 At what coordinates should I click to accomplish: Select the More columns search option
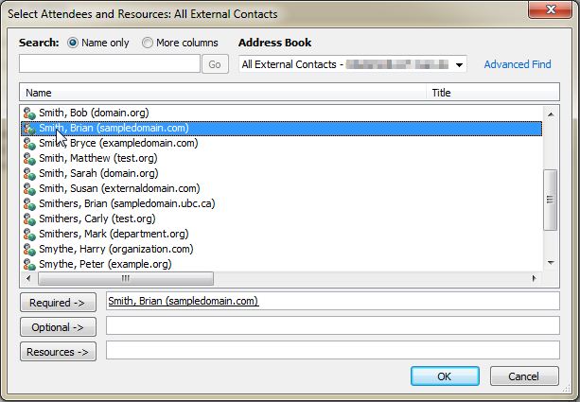point(148,43)
